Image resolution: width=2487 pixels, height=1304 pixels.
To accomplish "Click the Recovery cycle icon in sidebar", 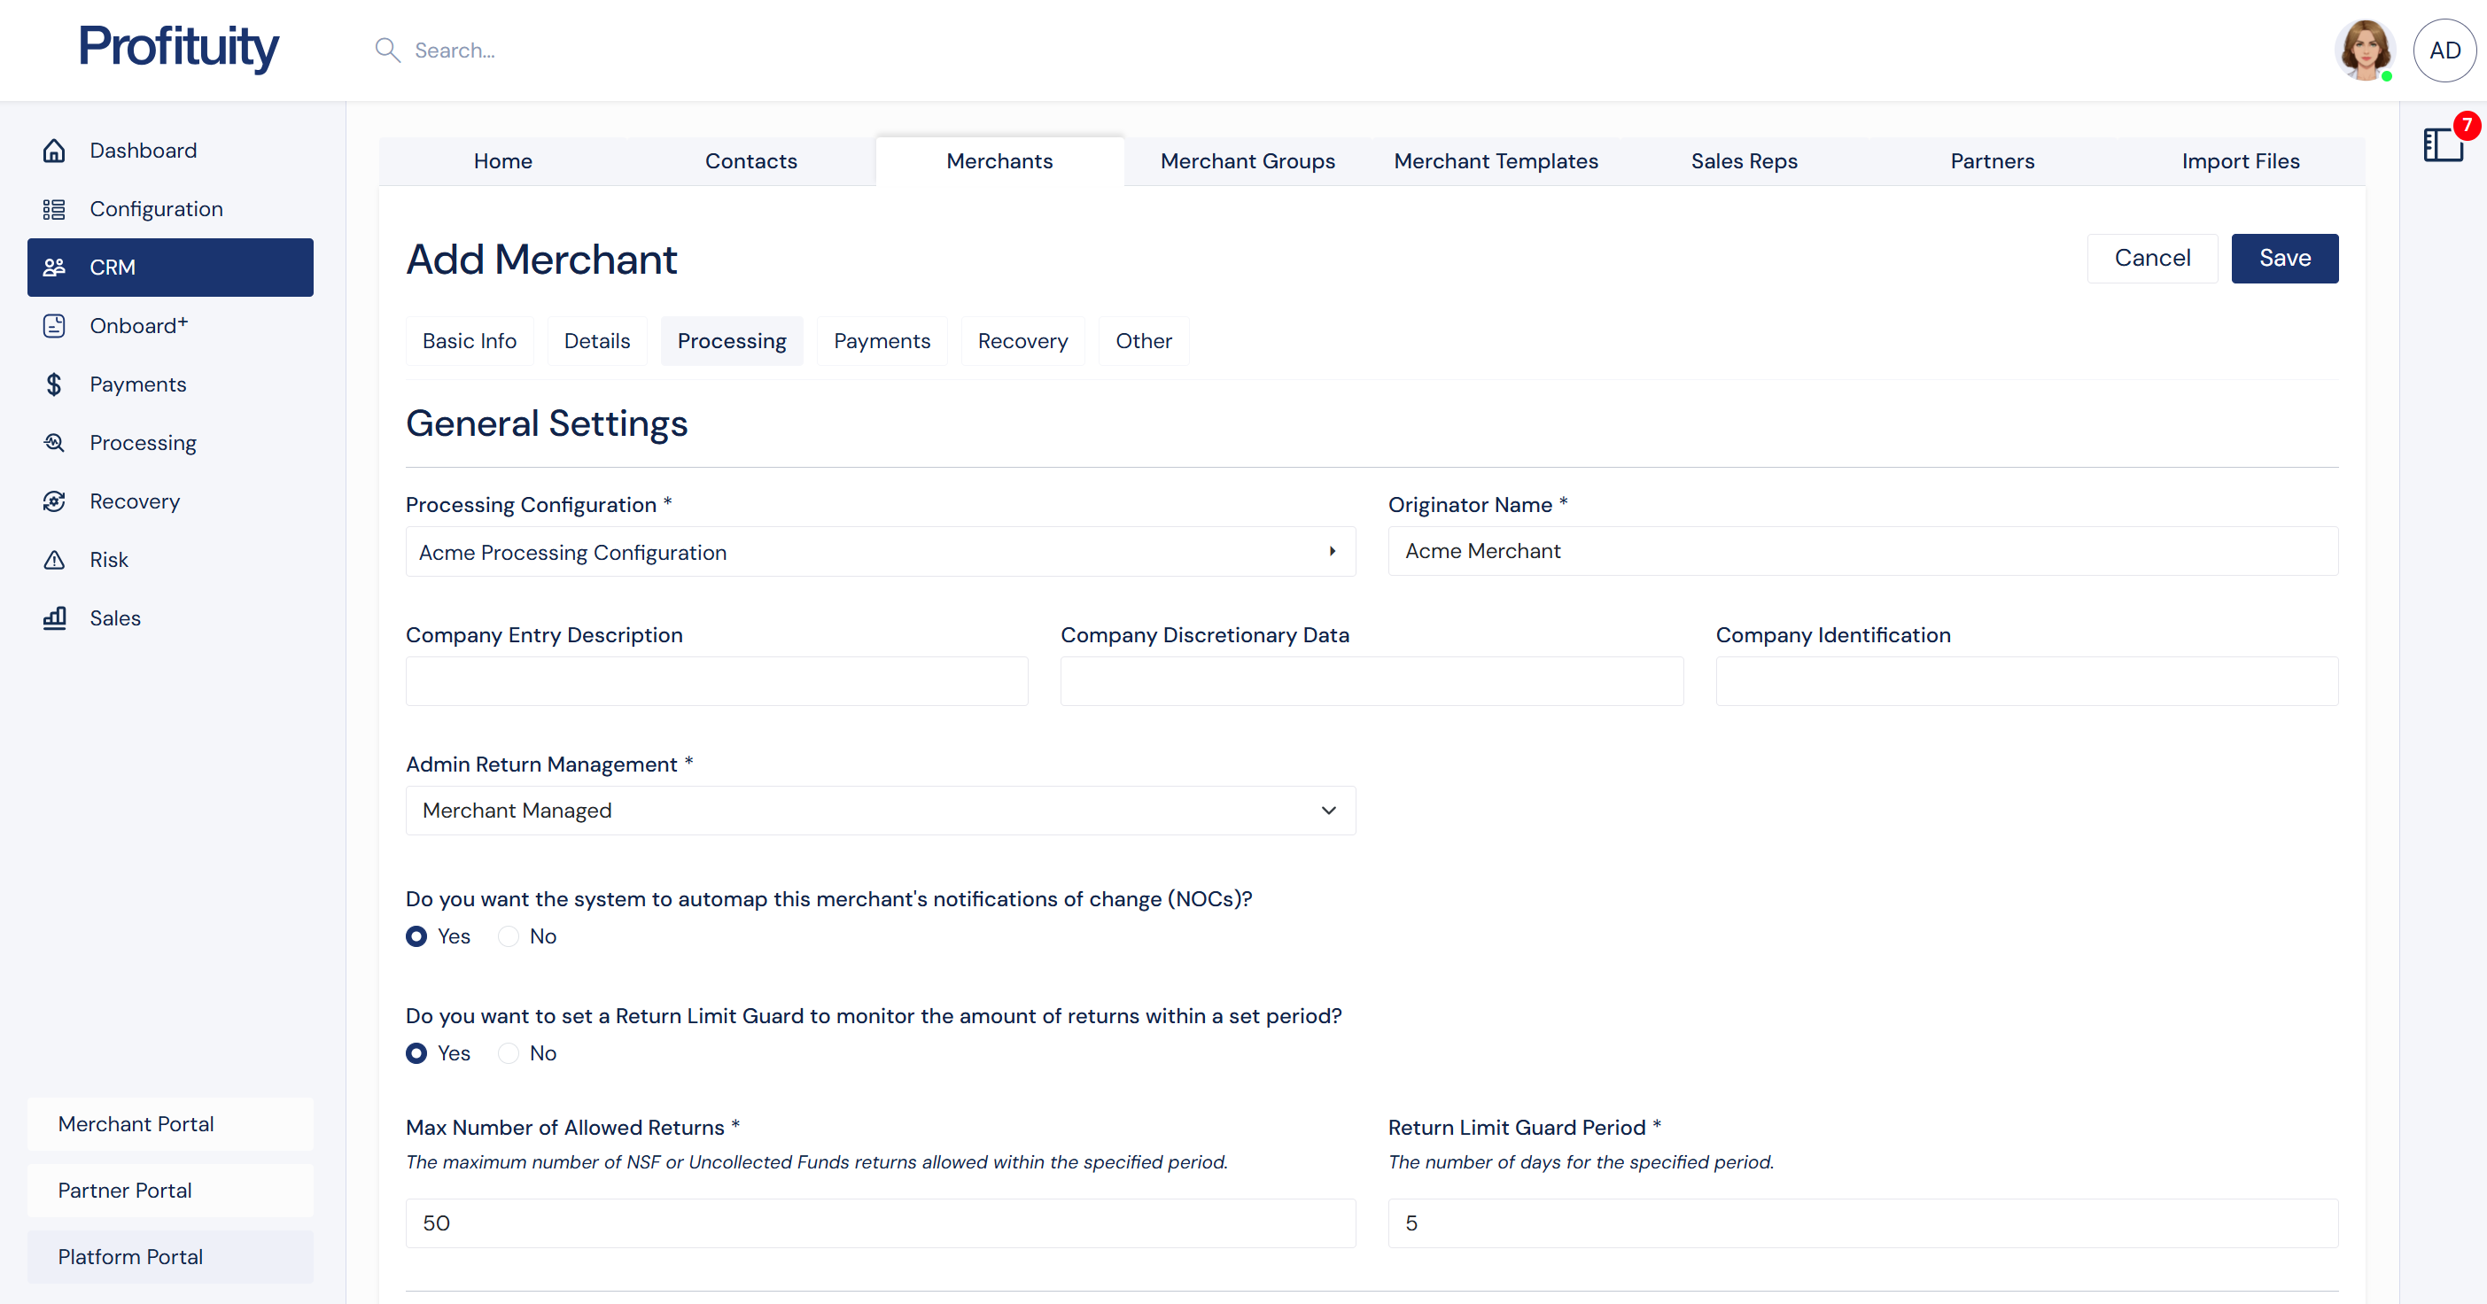I will coord(54,501).
